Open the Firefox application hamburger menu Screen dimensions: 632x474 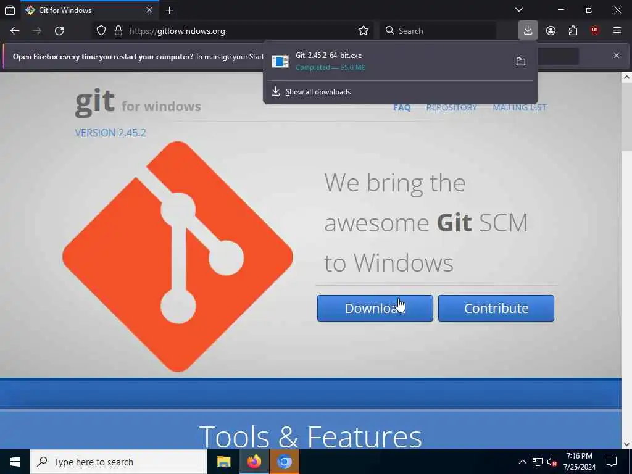(x=617, y=31)
